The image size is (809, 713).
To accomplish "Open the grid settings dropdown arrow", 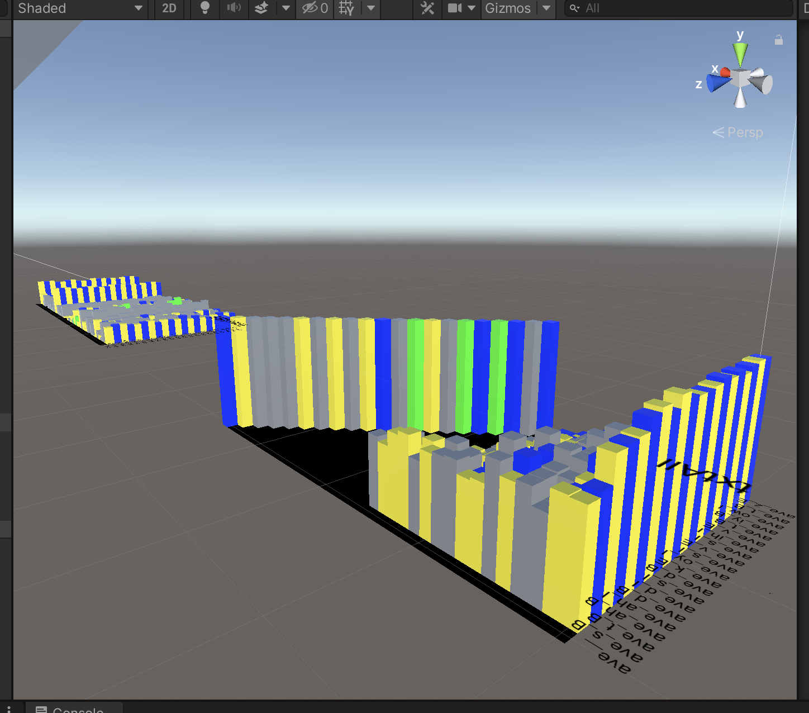I will [371, 8].
